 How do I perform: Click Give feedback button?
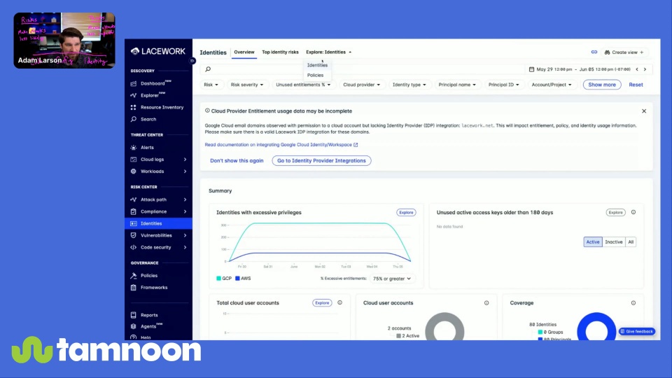tap(636, 331)
